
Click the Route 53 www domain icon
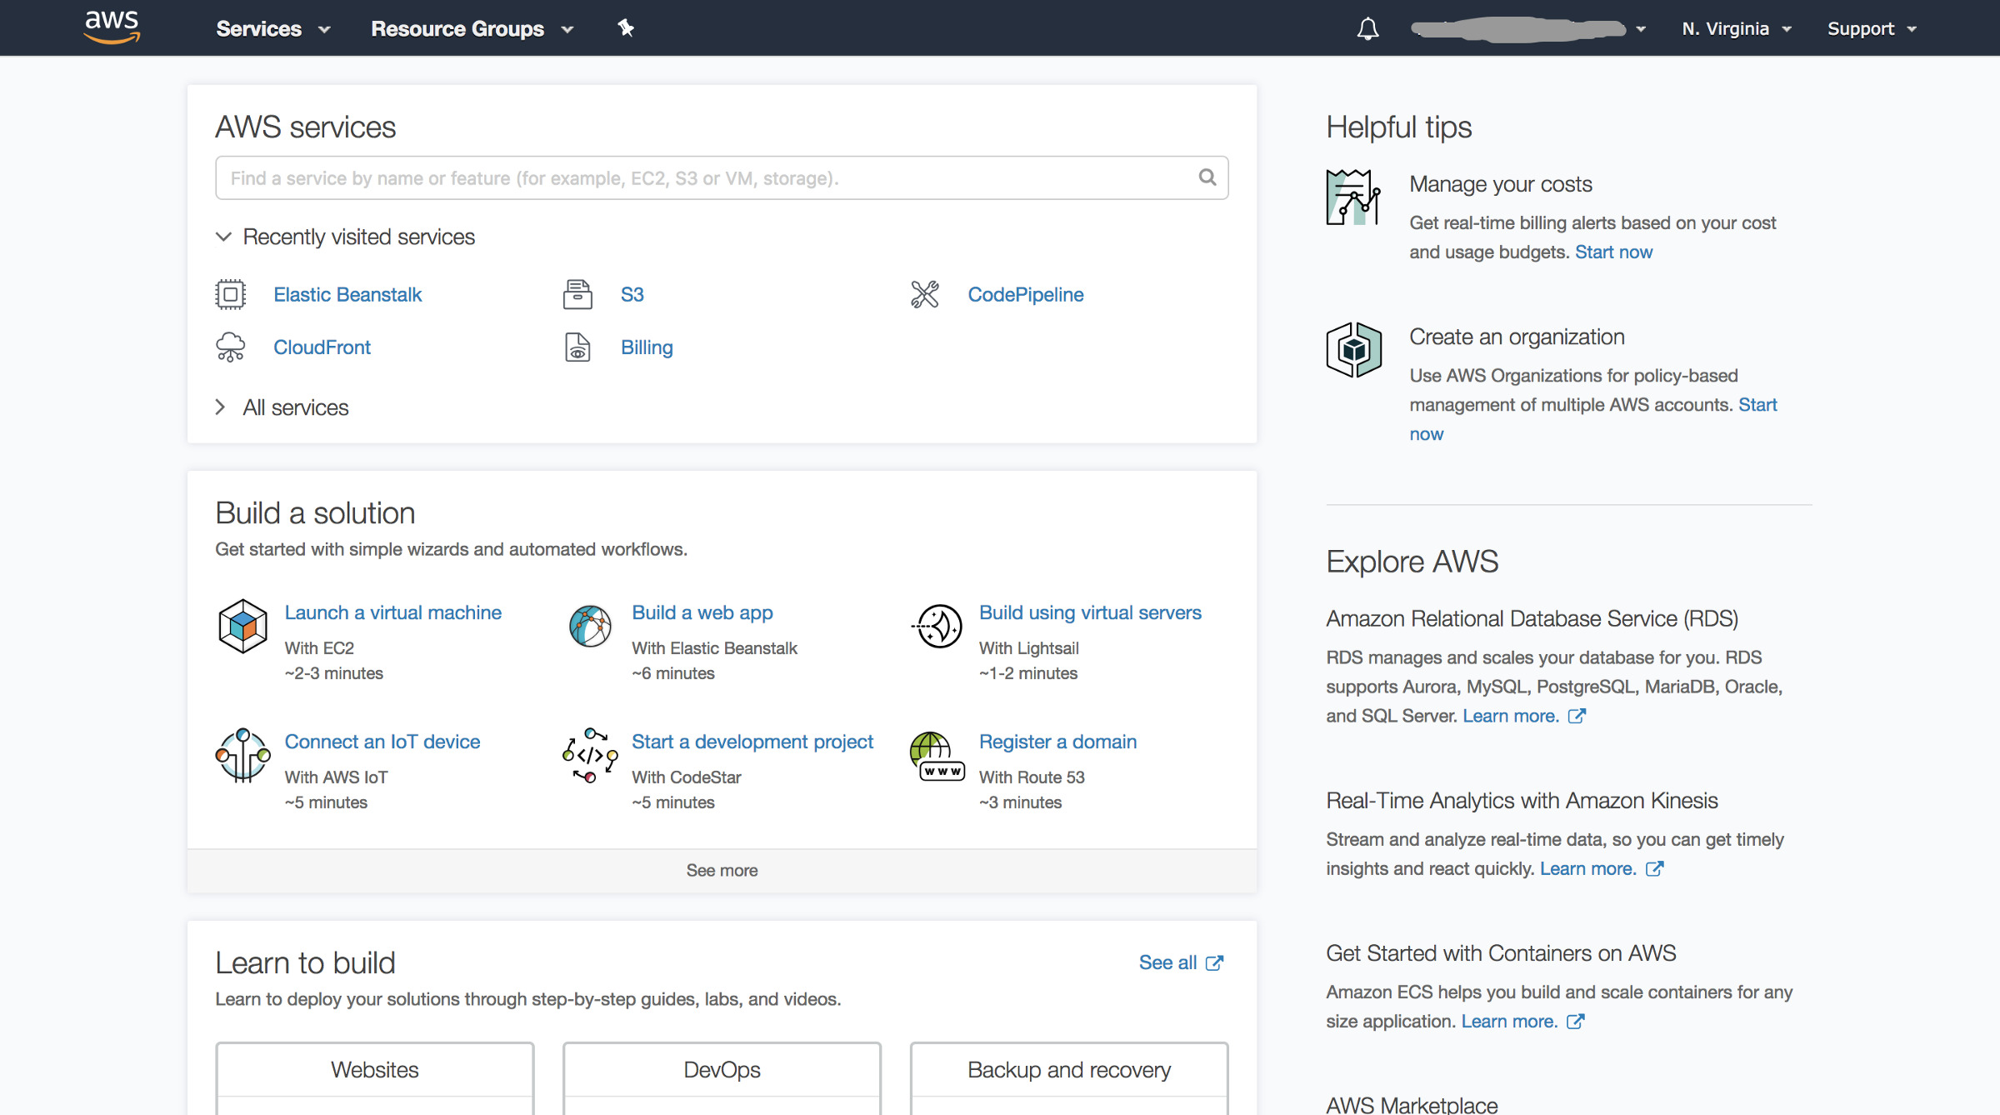937,757
